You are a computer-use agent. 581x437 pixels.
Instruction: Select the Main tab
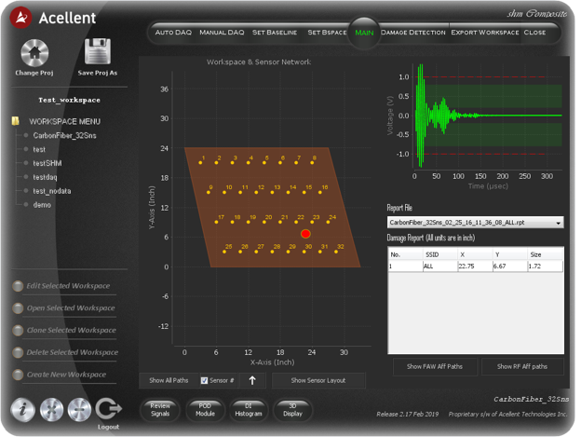[x=364, y=33]
